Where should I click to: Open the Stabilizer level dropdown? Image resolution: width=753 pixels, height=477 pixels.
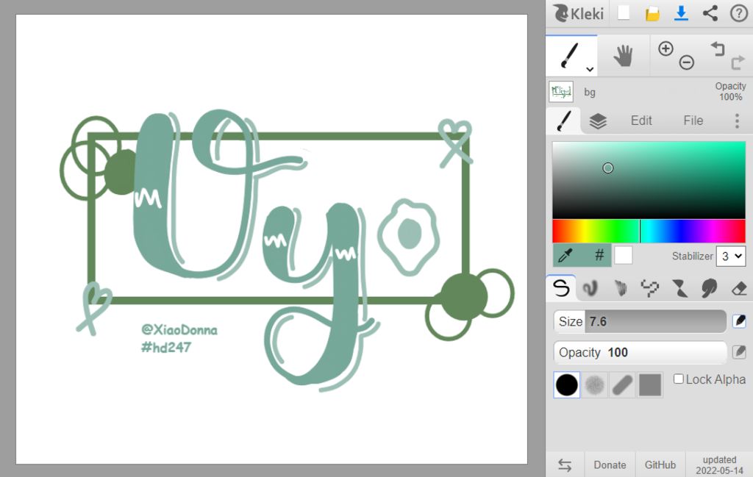(731, 257)
